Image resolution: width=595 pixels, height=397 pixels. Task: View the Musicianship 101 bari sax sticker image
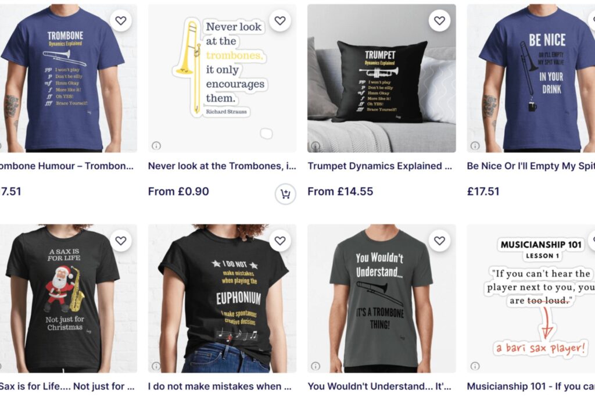coord(531,298)
